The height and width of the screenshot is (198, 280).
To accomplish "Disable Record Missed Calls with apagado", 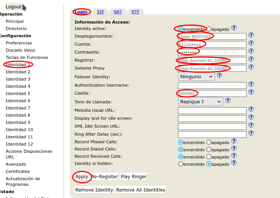I will (209, 142).
